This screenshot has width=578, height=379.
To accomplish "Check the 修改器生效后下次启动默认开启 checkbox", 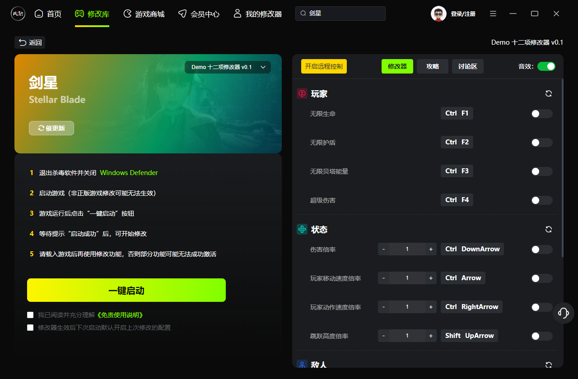I will click(30, 328).
